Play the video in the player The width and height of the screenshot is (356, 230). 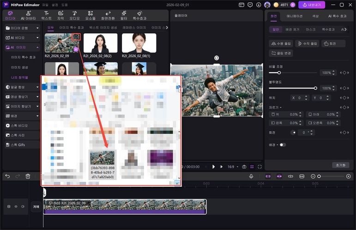pos(214,167)
